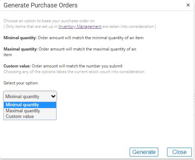Click the bold Minimal quantity: label
This screenshot has height=160, width=195.
point(20,38)
